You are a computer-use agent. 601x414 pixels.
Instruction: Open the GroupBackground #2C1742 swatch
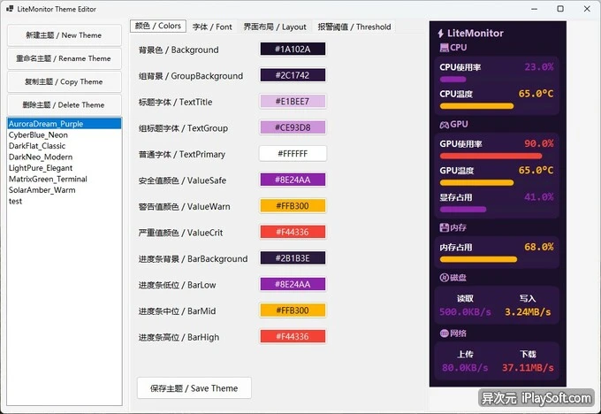293,75
